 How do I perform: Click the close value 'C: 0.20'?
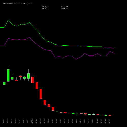coord(44,7)
